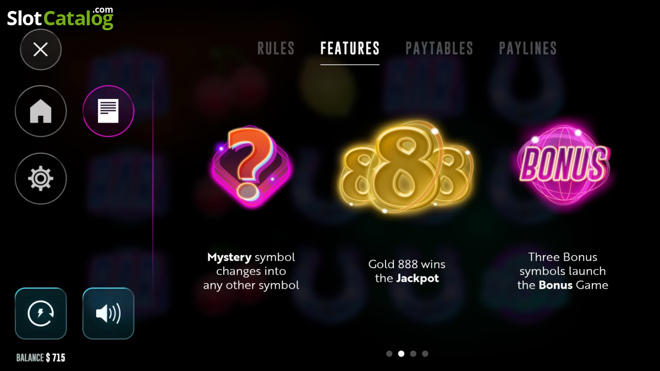Screen dimensions: 660x371
Task: Jump to third page indicator dot
Action: [x=413, y=354]
